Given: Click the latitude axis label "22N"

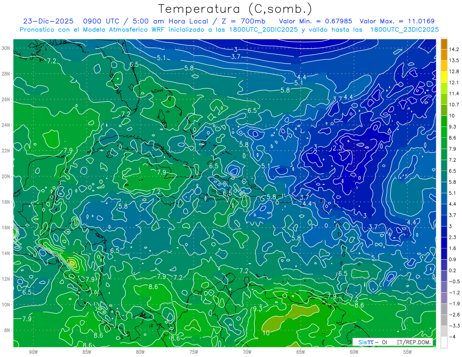Looking at the screenshot, I should point(7,151).
